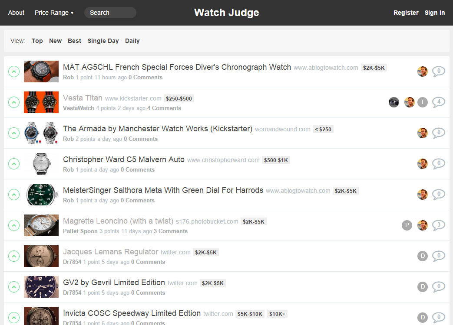The width and height of the screenshot is (453, 325).
Task: Upvote the Invicta COSC Speedway Limited Edition
Action: point(14,317)
